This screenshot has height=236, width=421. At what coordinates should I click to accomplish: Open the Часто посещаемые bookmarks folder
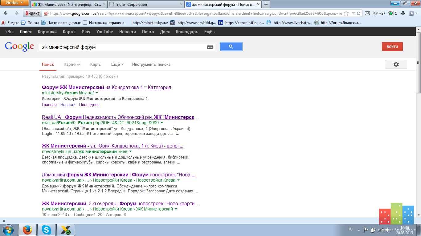point(61,22)
